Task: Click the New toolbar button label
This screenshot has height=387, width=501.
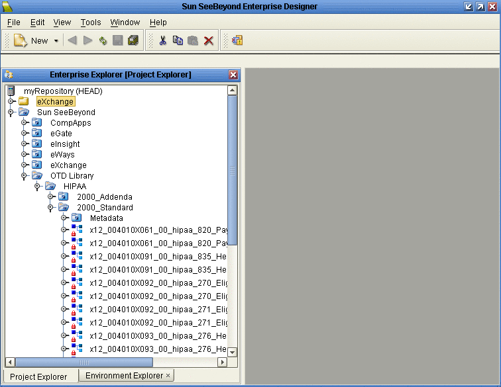Action: [39, 41]
